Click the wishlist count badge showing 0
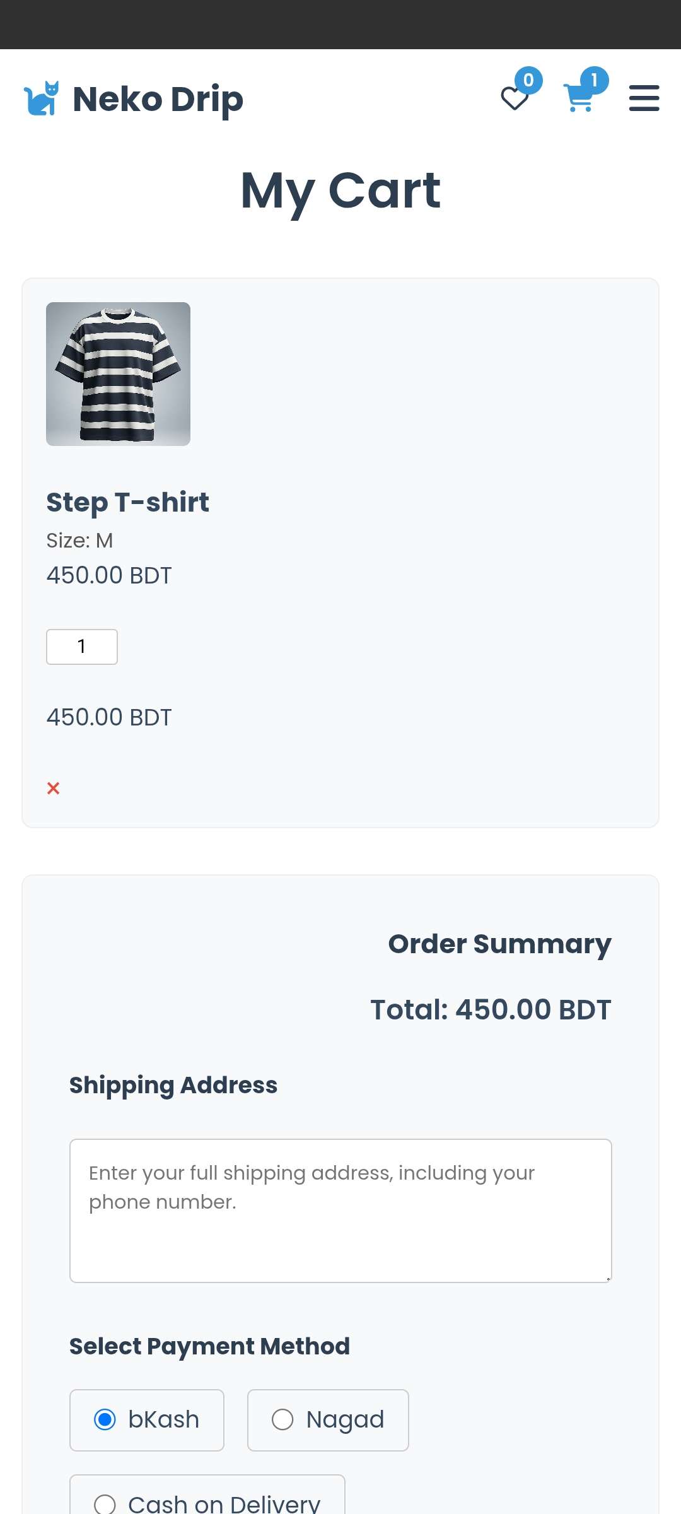Viewport: 681px width, 1514px height. 528,80
